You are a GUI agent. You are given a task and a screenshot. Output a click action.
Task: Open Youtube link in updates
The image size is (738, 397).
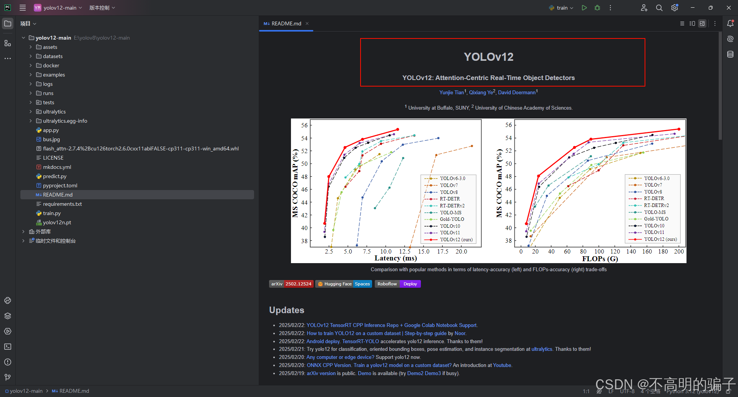[502, 365]
